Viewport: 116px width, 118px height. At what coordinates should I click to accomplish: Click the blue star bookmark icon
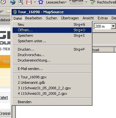(41, 2)
